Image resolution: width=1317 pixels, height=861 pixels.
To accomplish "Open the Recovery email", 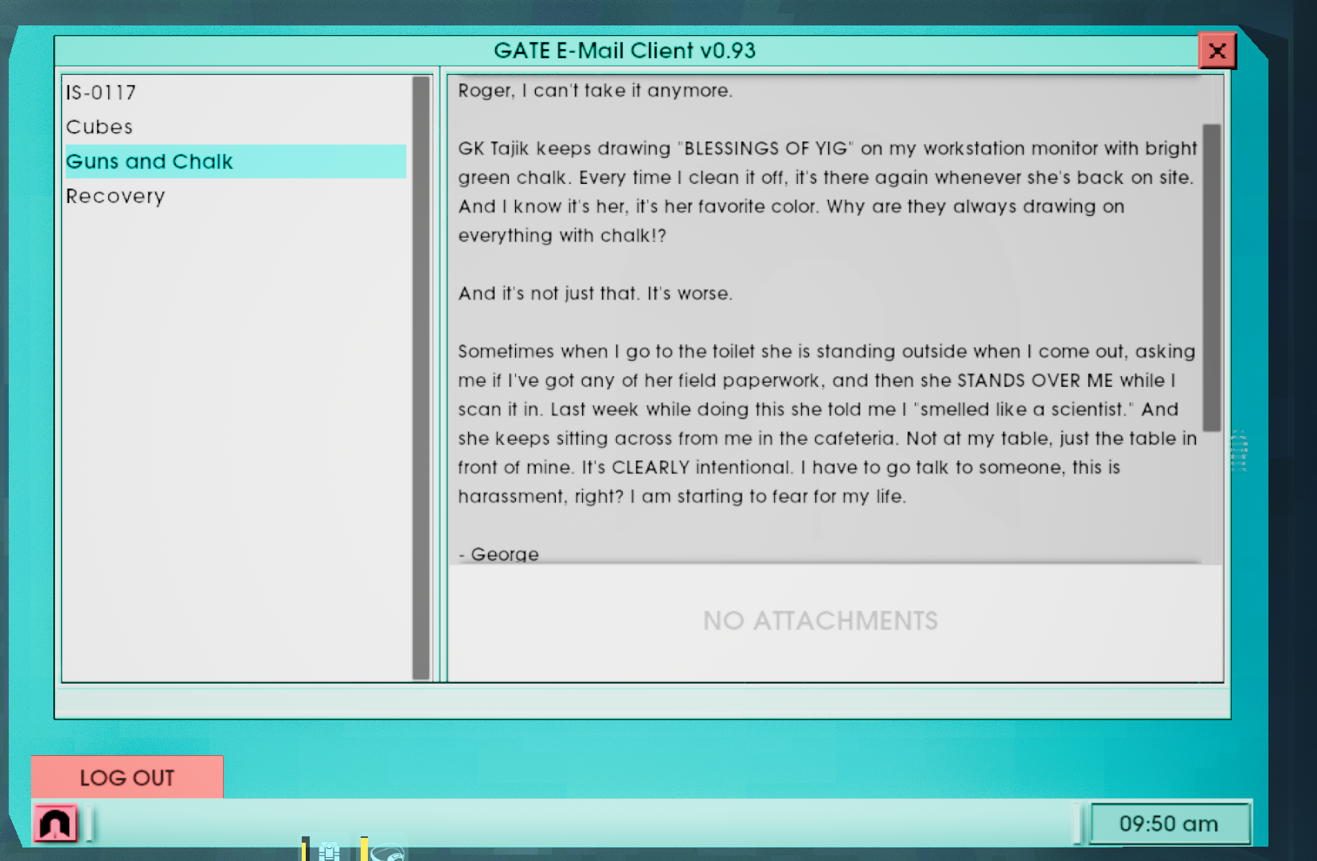I will tap(236, 197).
